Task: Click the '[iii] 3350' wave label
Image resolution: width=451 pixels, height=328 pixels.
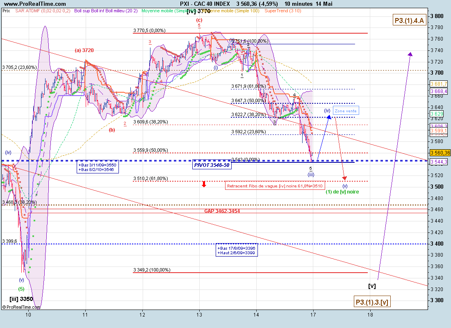Action: tap(21, 299)
